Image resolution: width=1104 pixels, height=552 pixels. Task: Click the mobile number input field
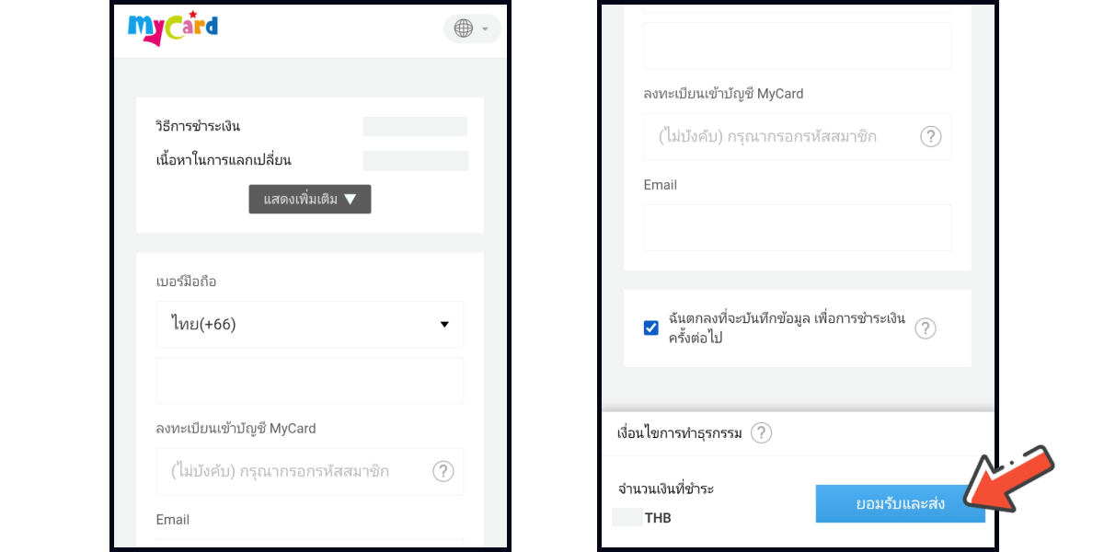[309, 380]
